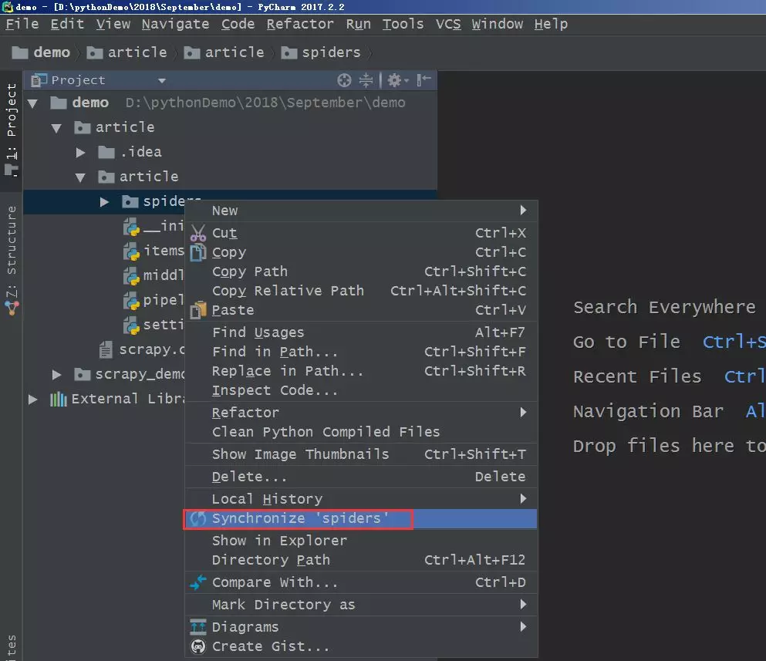766x661 pixels.
Task: Click the scrapy.cfg file icon
Action: (x=106, y=350)
